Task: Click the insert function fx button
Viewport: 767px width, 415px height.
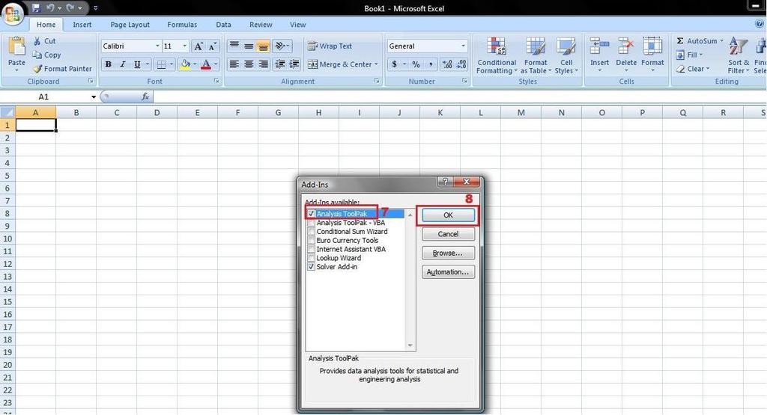Action: (145, 96)
